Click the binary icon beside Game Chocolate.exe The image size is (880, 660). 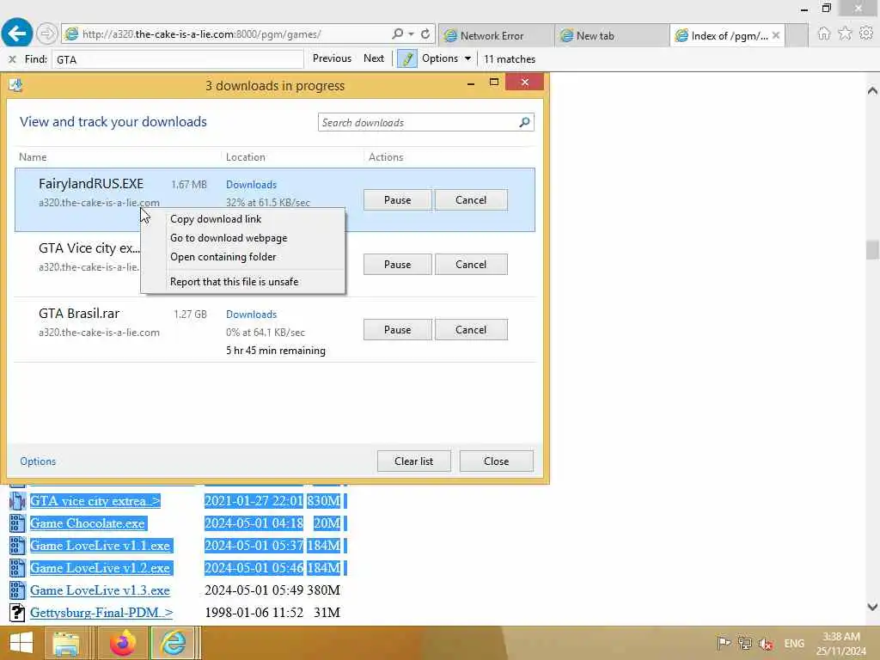(17, 523)
